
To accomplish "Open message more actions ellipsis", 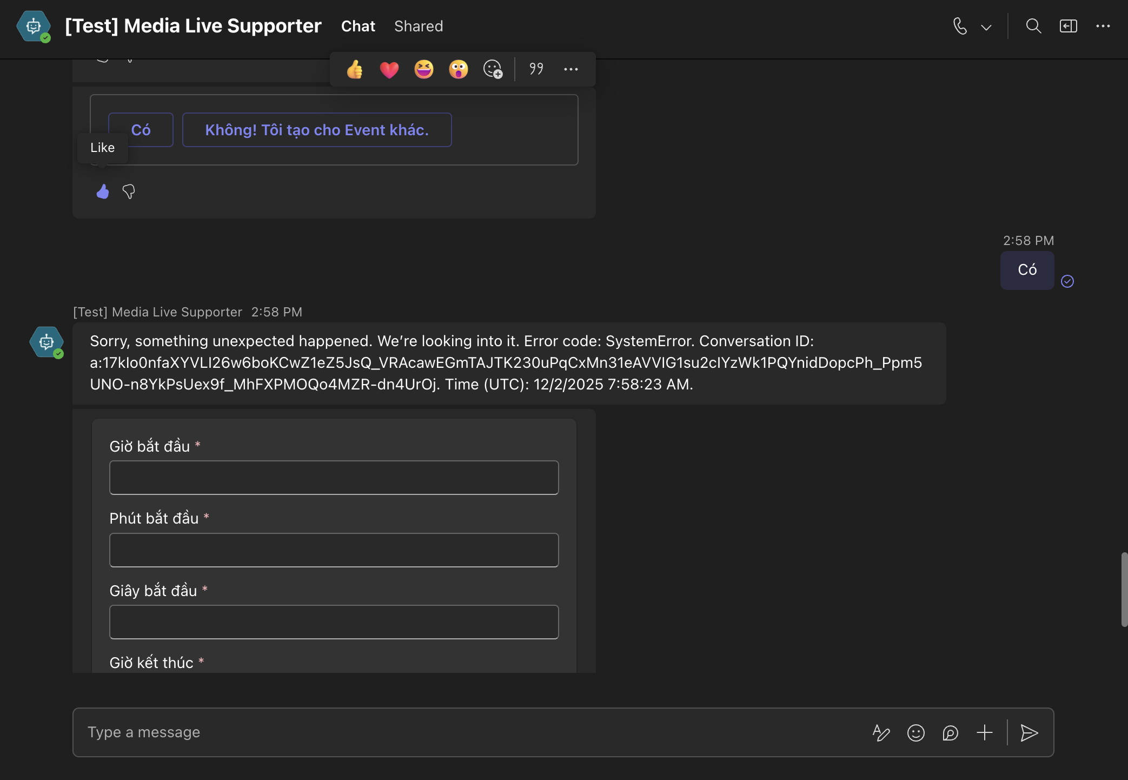I will point(571,69).
